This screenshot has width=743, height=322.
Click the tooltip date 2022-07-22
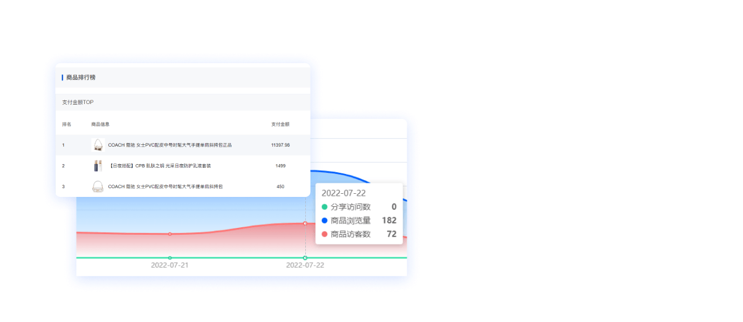point(344,193)
